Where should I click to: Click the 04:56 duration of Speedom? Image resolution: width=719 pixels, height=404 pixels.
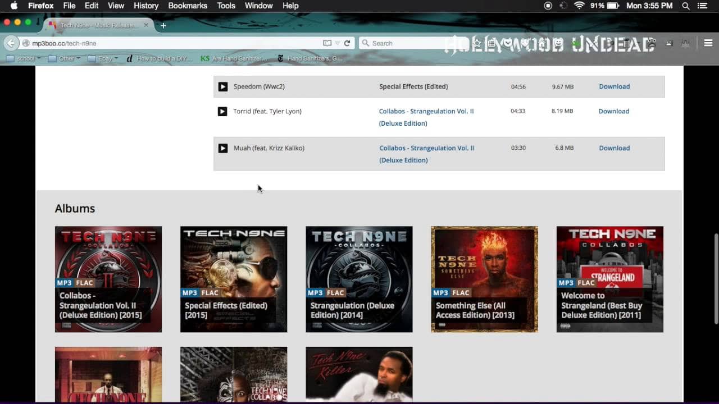pyautogui.click(x=518, y=86)
